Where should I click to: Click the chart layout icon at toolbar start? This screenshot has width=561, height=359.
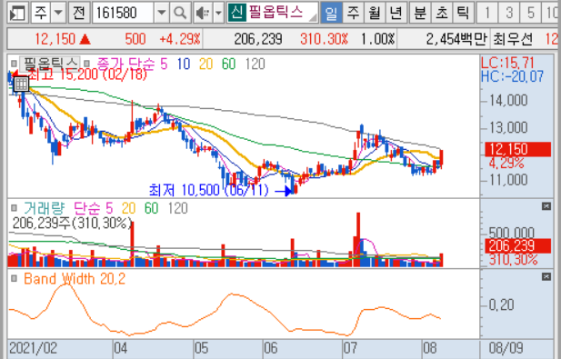click(17, 13)
